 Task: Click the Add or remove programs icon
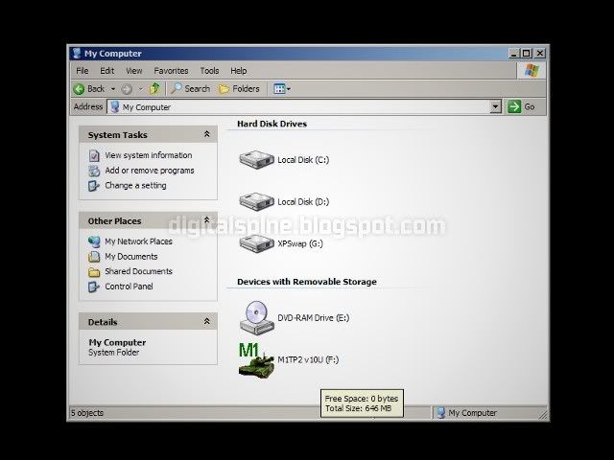point(94,171)
